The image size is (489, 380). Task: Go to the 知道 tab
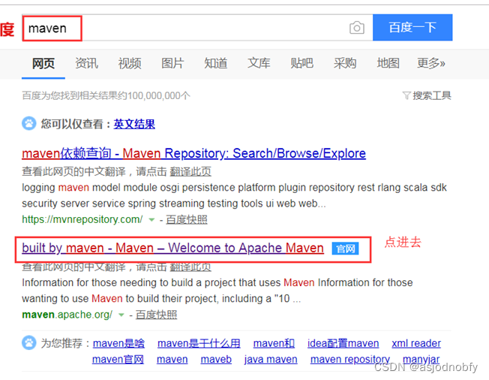click(215, 63)
